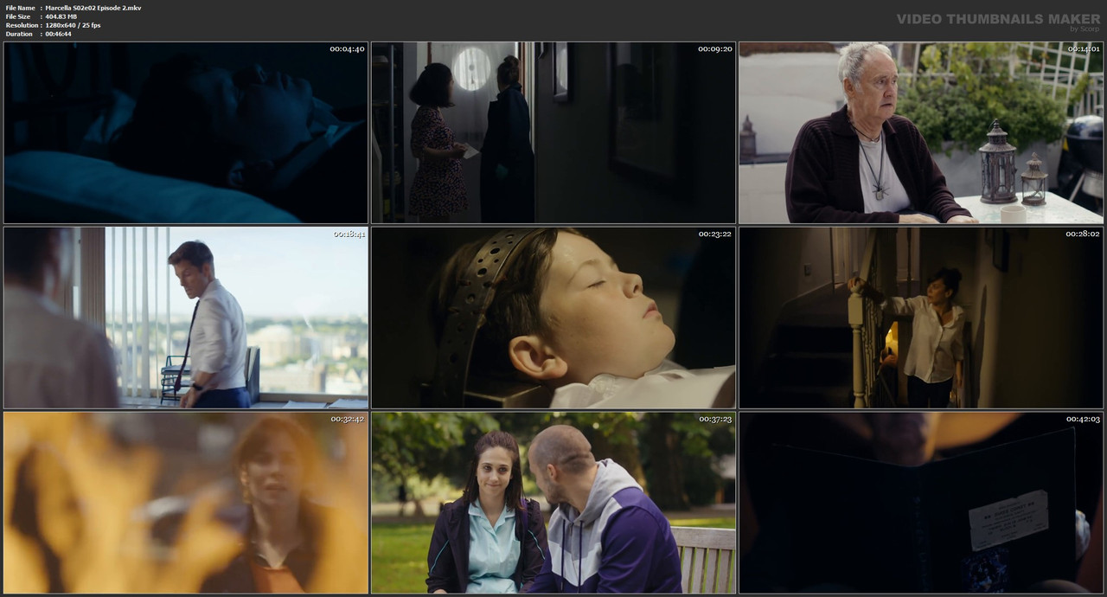Screen dimensions: 1107x597
Task: Select the thumbnail at 00:37:23
Action: (x=553, y=503)
